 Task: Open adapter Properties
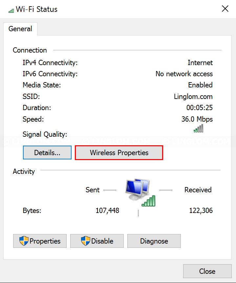pos(40,241)
